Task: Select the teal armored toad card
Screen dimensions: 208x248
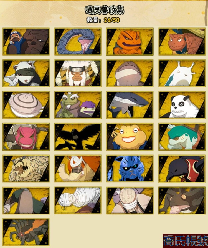Action: 182,137
